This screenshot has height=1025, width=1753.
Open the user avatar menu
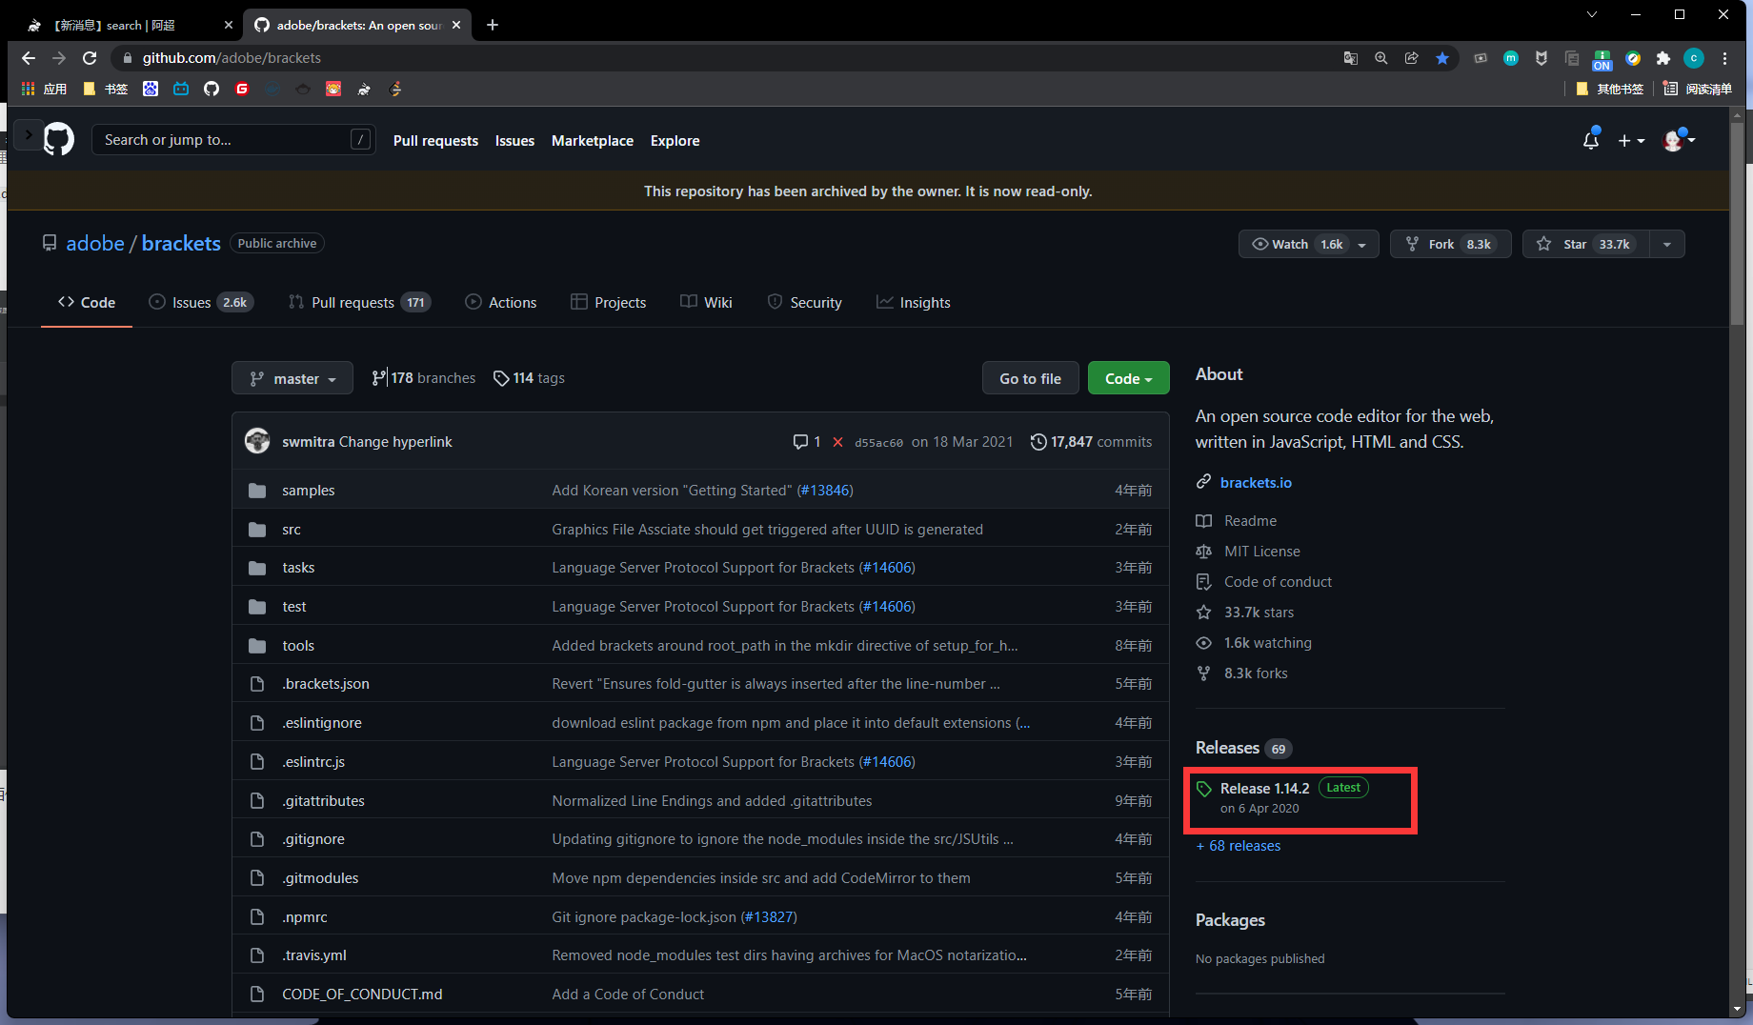point(1679,140)
